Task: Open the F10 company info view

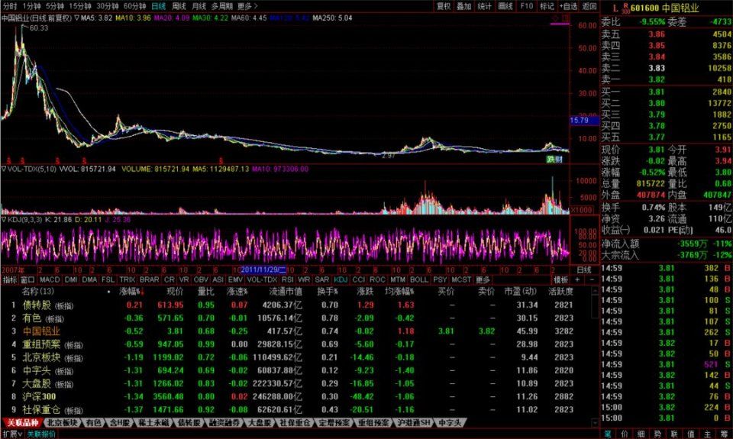Action: (525, 5)
